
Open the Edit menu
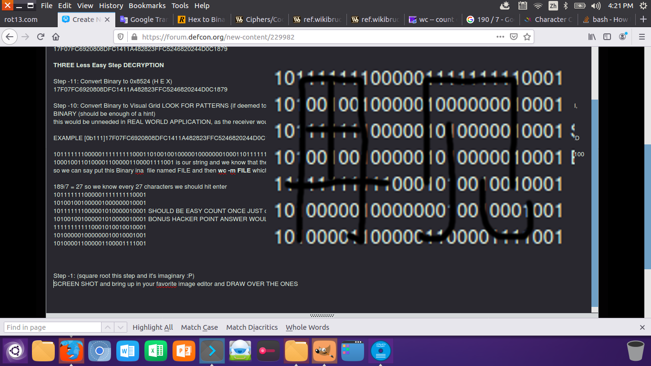[x=65, y=6]
